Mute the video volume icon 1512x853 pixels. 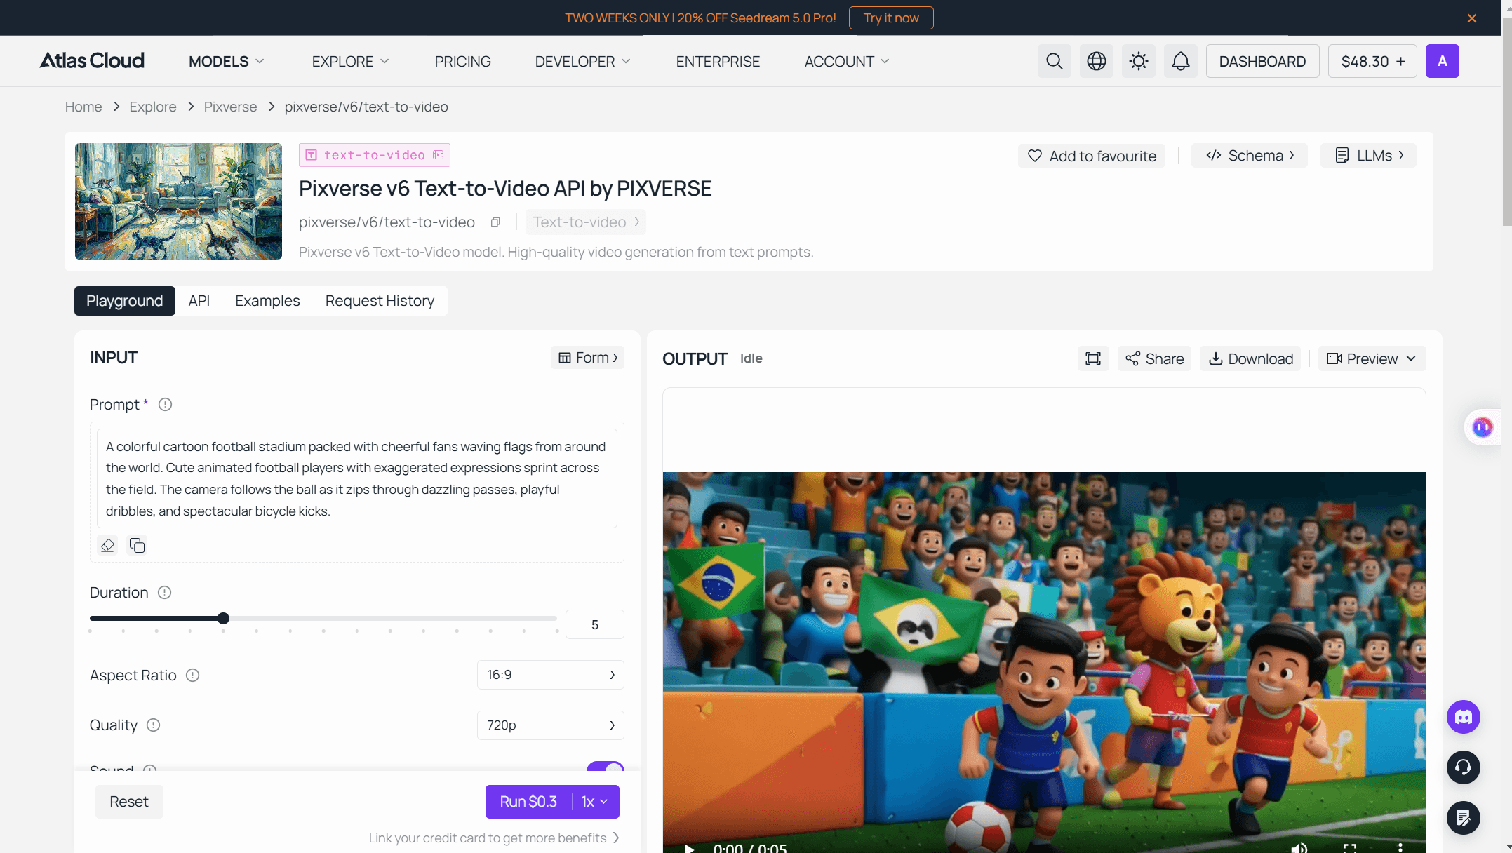click(x=1299, y=847)
